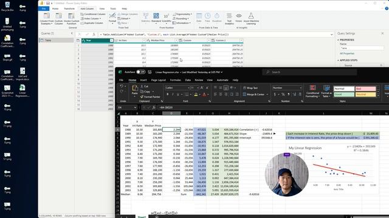Open the Power Query File tab
389x218 pixels.
(x=44, y=8)
